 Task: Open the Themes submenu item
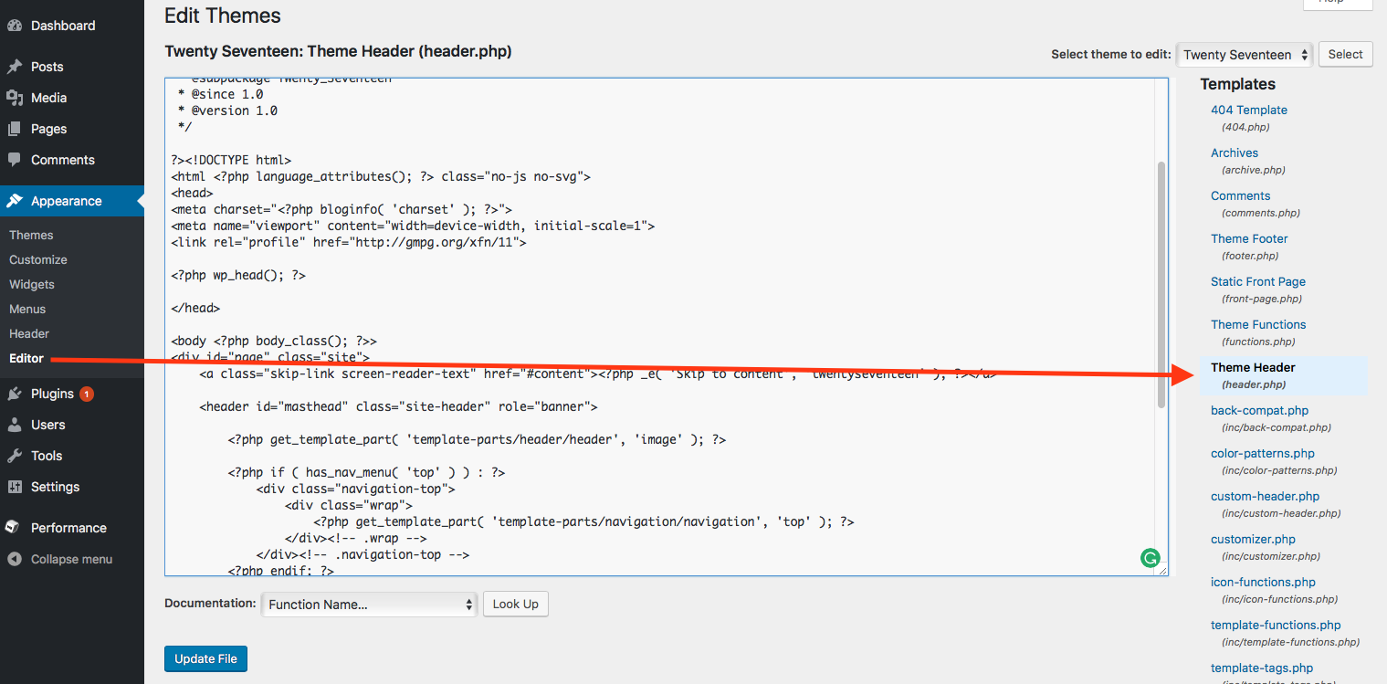click(x=31, y=235)
